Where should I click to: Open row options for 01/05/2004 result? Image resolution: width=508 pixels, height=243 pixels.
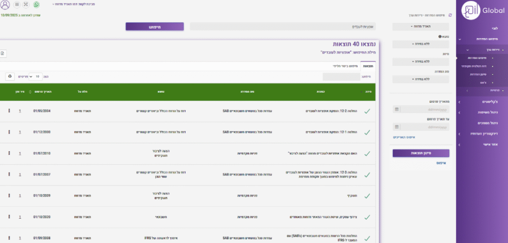[x=9, y=111]
